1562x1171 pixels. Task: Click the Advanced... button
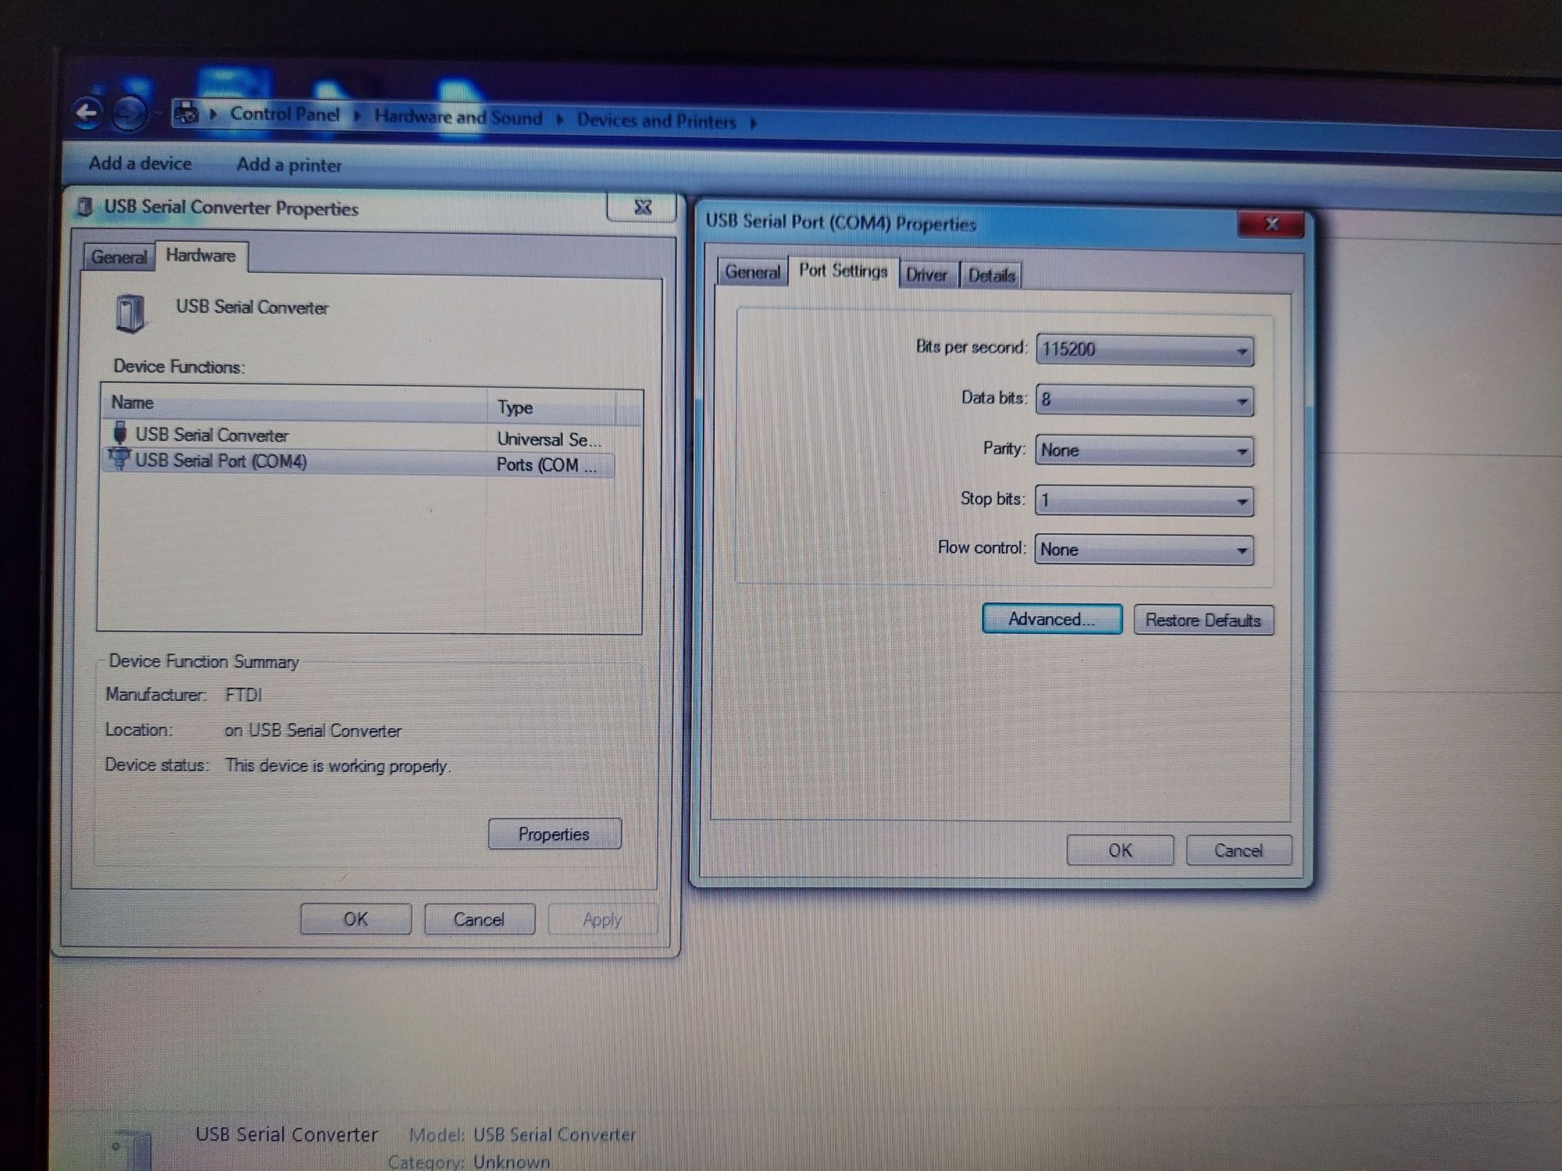tap(1051, 619)
